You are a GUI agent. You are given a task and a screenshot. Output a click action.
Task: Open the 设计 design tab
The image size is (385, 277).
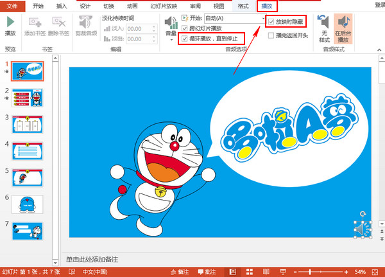pos(85,6)
